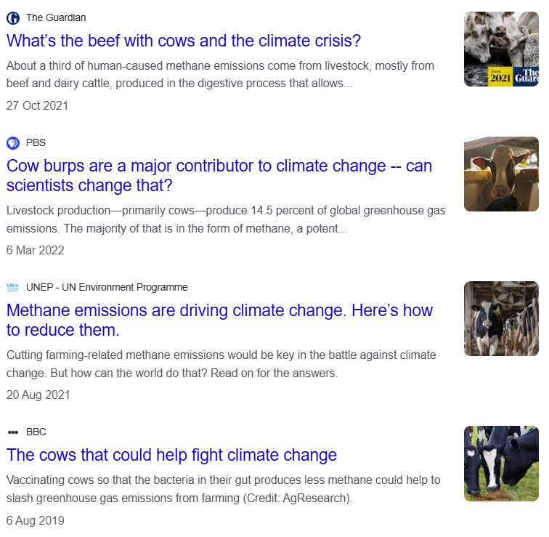549x537 pixels.
Task: Click 'UNEP - UN Environment Programme' source label
Action: (x=107, y=287)
